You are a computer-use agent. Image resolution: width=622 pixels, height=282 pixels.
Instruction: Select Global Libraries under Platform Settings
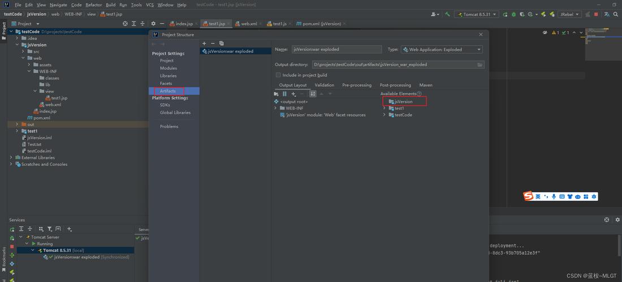(x=175, y=112)
